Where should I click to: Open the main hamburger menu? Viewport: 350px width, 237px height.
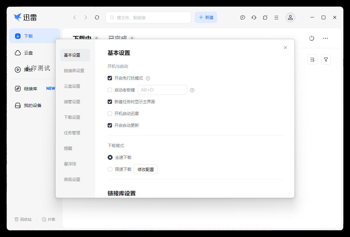tap(276, 17)
